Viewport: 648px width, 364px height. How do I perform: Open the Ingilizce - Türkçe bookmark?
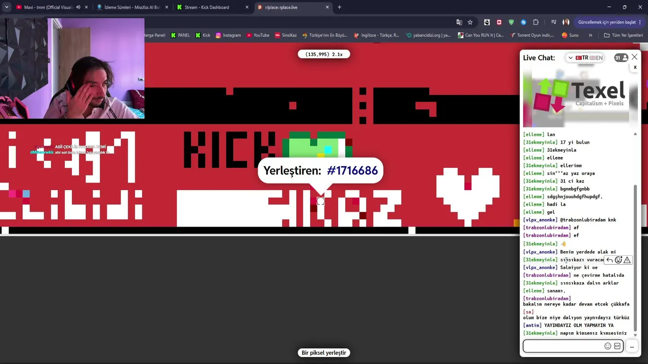(x=377, y=35)
